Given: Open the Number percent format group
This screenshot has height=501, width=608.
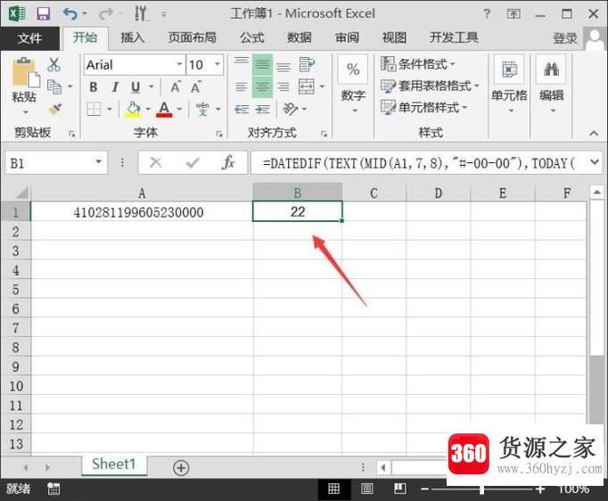Looking at the screenshot, I should (353, 84).
